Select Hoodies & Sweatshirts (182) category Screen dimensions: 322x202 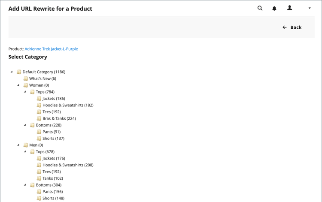coord(67,105)
